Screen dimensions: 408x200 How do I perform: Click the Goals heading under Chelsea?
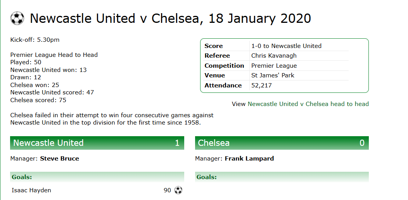click(x=207, y=177)
